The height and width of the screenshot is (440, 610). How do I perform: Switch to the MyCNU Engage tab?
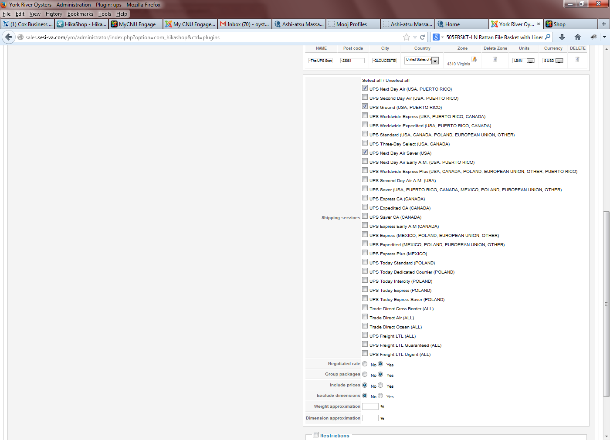tap(136, 24)
